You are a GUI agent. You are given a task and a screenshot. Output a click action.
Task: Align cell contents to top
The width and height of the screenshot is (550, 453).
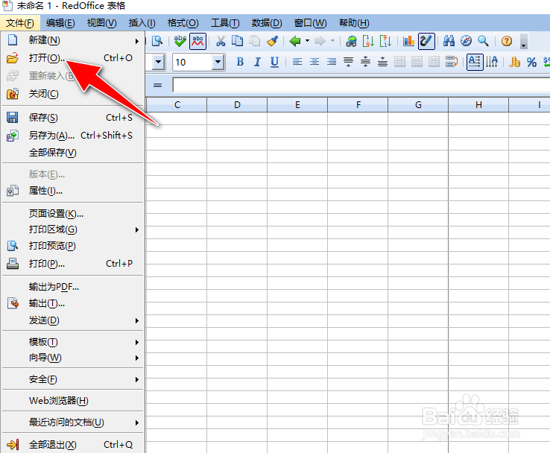click(x=348, y=62)
